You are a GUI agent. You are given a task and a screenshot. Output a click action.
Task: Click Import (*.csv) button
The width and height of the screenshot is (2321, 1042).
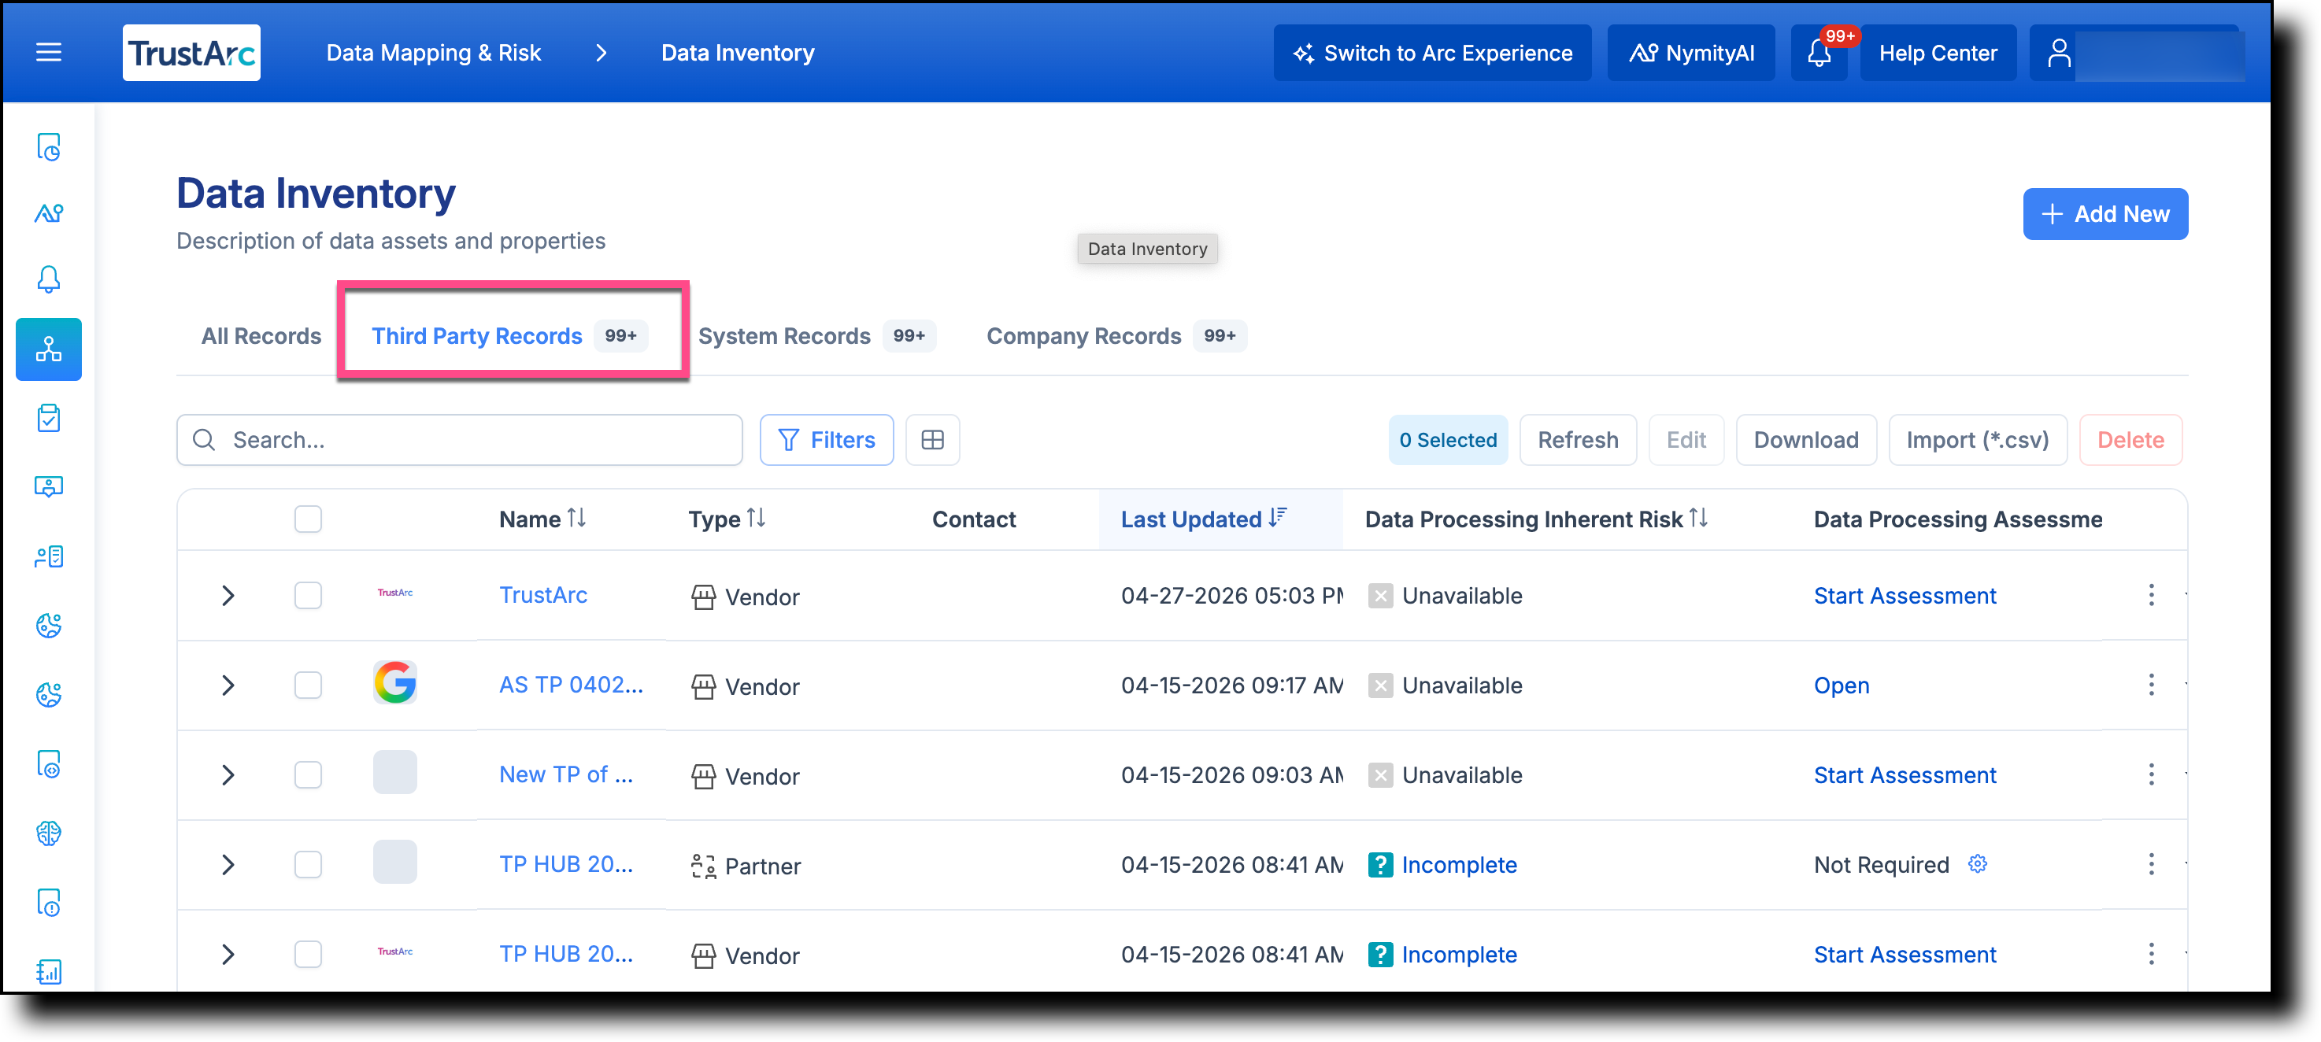1977,439
